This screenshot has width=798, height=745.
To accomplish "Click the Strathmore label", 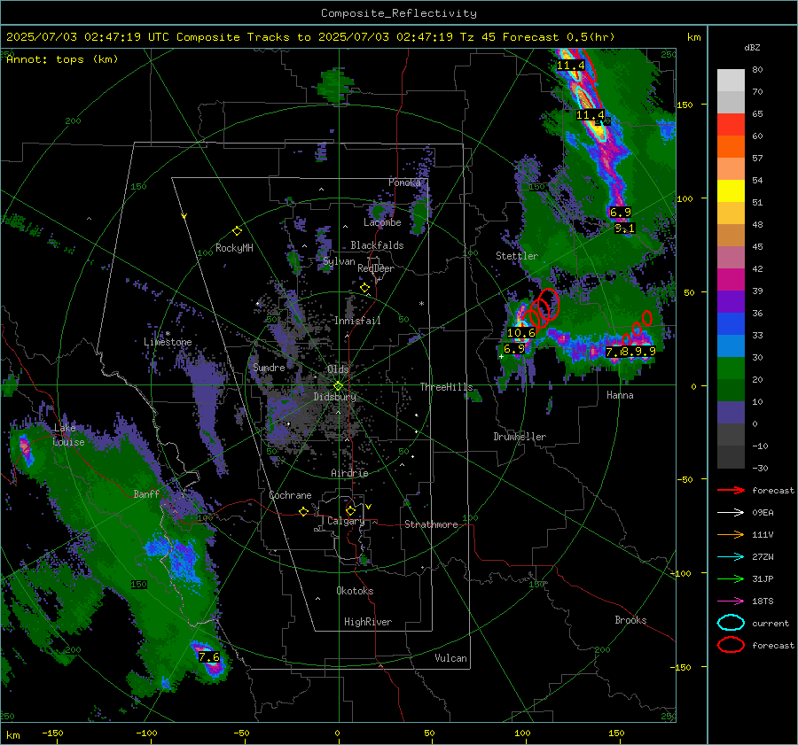I will click(x=431, y=524).
